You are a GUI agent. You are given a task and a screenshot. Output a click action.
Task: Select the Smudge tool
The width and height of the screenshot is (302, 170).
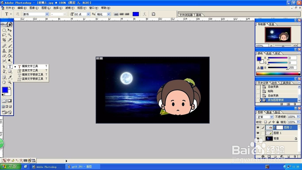click(4, 60)
